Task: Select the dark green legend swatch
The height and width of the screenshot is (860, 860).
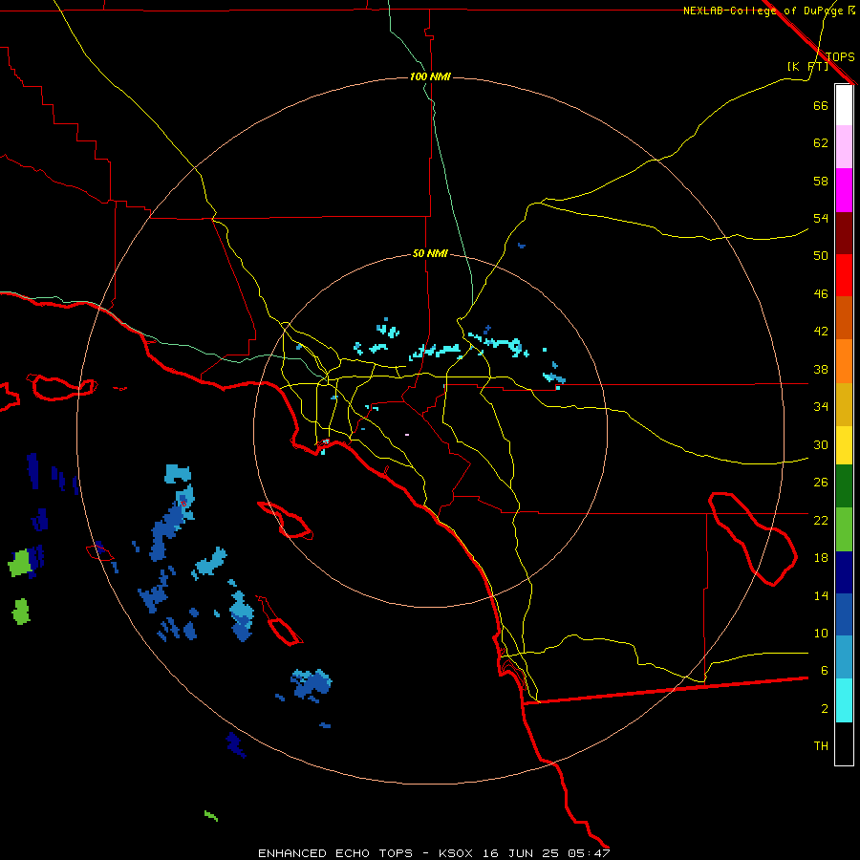Action: coord(844,486)
